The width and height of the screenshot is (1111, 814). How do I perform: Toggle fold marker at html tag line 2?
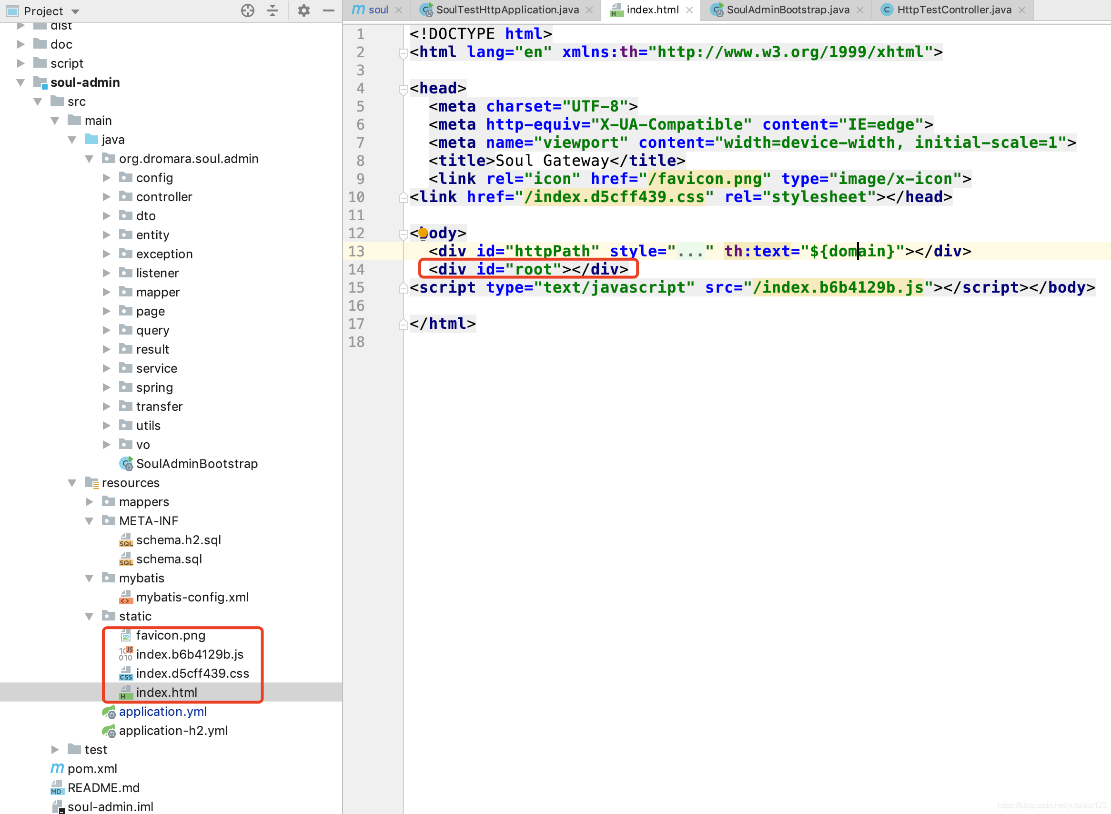pyautogui.click(x=403, y=53)
